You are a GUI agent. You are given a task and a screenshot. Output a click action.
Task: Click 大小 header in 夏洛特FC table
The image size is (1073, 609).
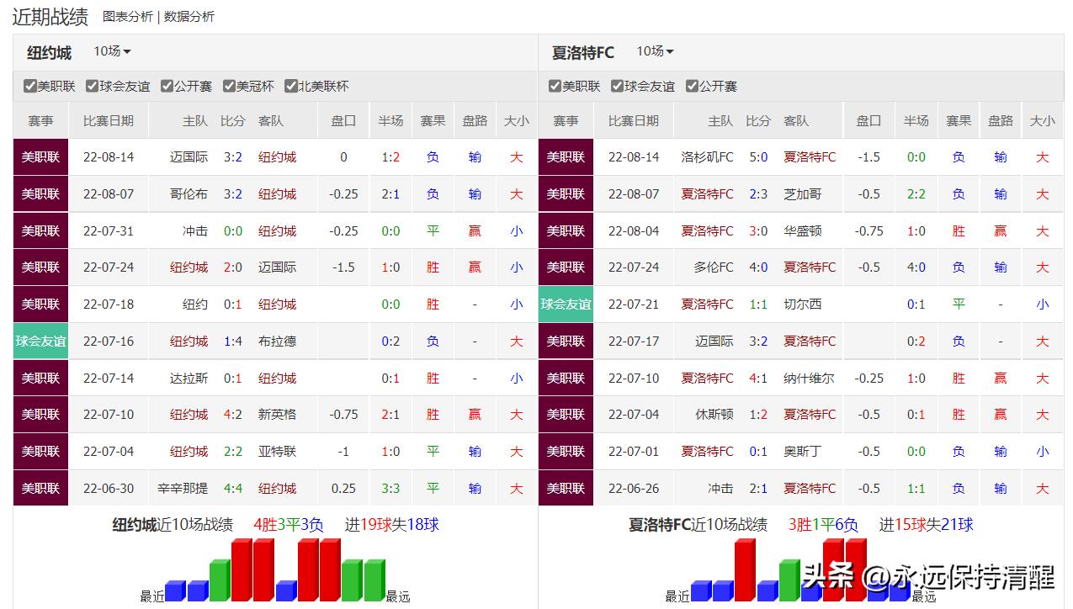[x=1042, y=120]
